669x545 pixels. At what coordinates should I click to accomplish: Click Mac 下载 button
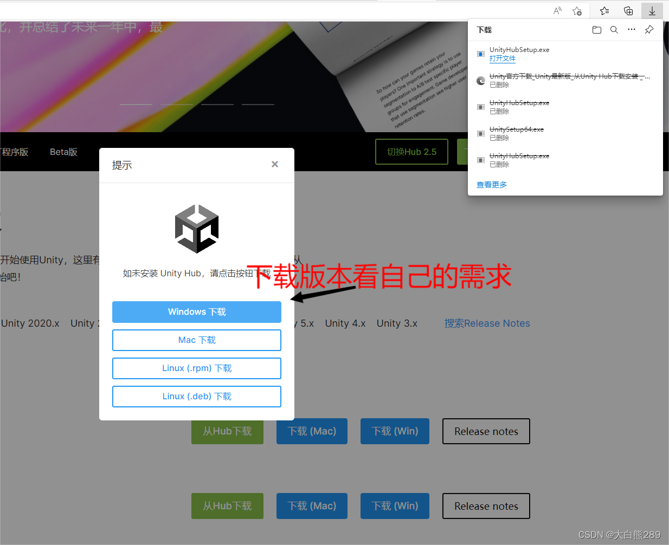pos(197,340)
